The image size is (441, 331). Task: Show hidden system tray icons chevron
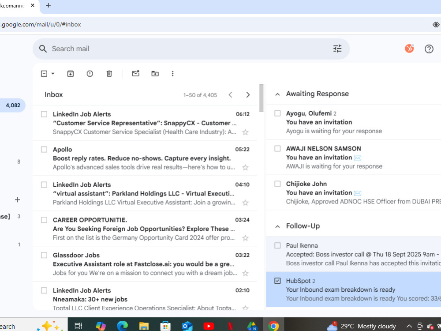(409, 326)
